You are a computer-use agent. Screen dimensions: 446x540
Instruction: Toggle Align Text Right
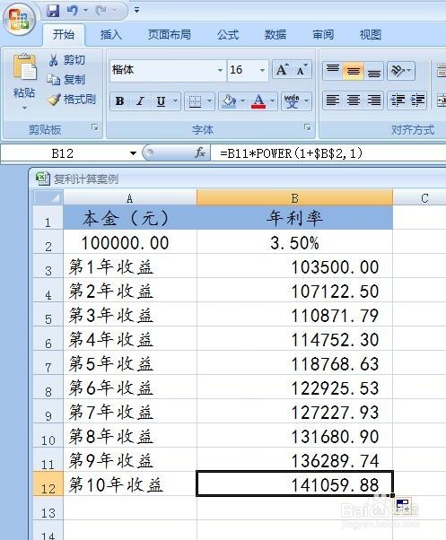[x=374, y=100]
